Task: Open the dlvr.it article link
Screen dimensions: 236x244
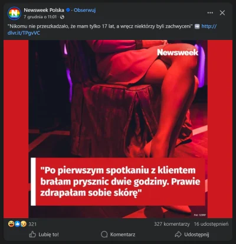Action: [112, 29]
